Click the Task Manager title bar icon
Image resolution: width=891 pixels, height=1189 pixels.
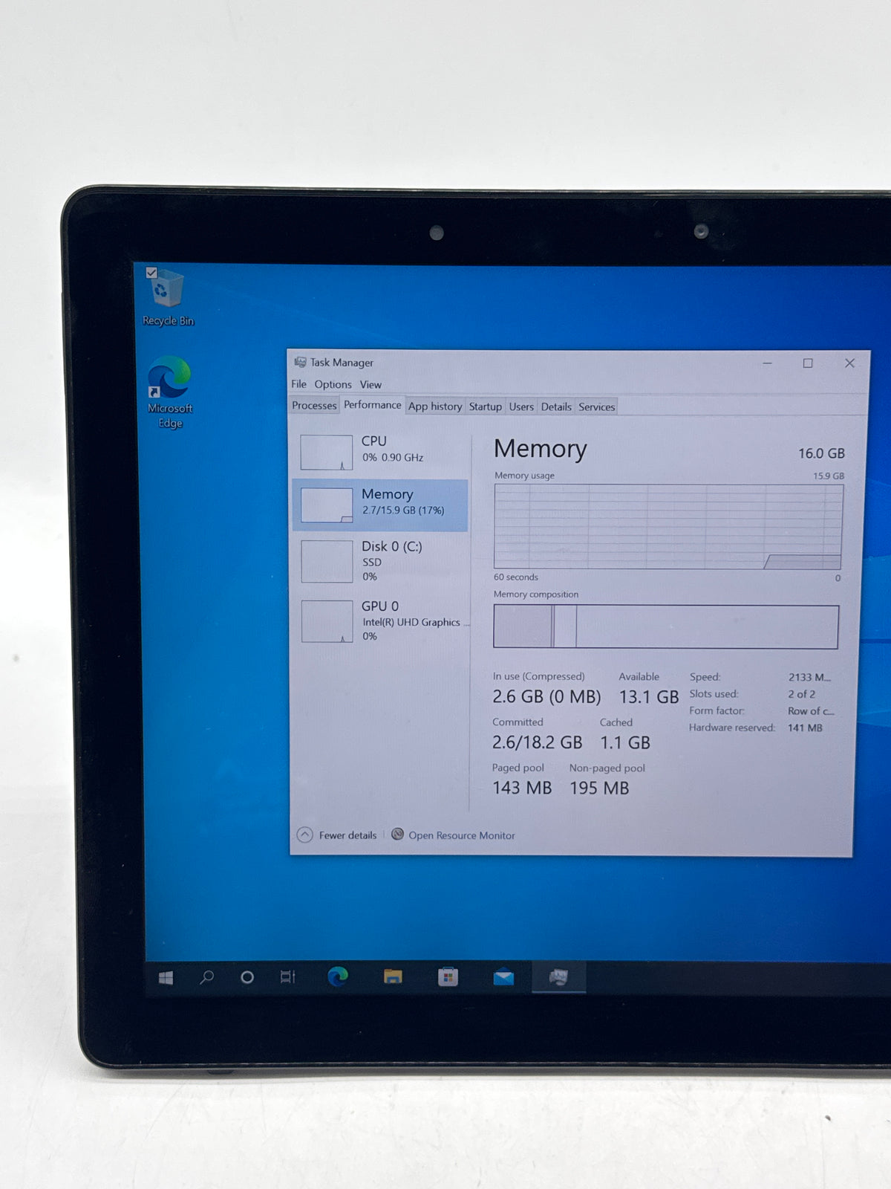tap(300, 362)
